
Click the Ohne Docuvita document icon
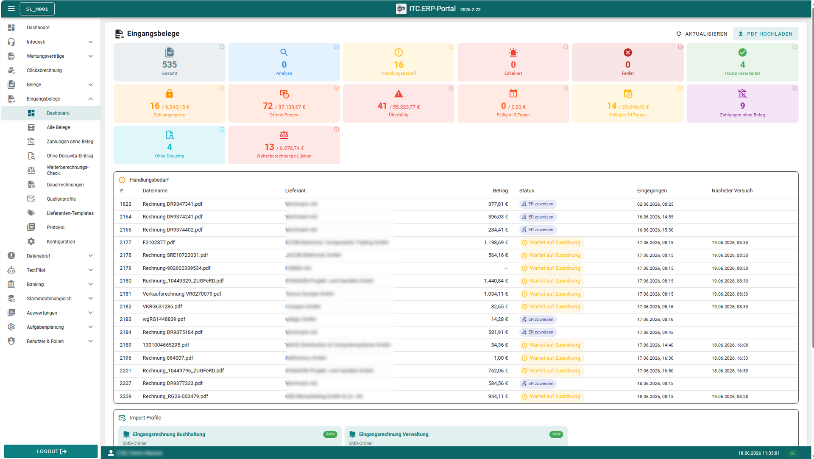click(169, 135)
